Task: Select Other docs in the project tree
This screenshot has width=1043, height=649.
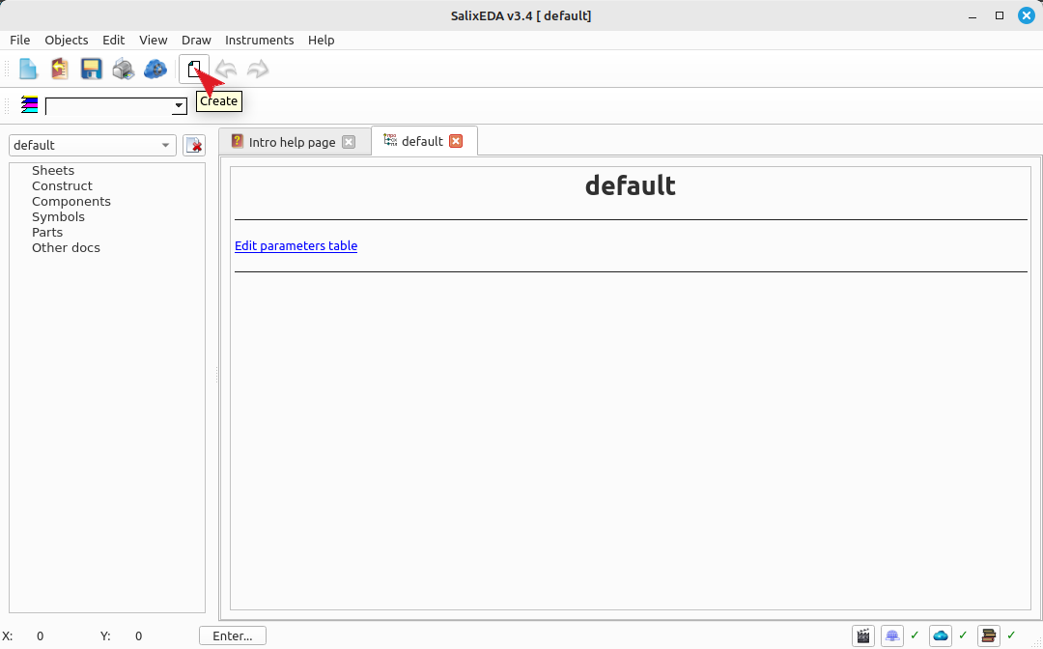Action: click(66, 247)
